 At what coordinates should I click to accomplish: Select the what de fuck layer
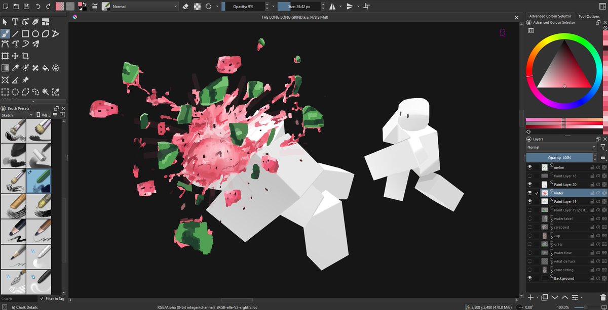(x=565, y=261)
